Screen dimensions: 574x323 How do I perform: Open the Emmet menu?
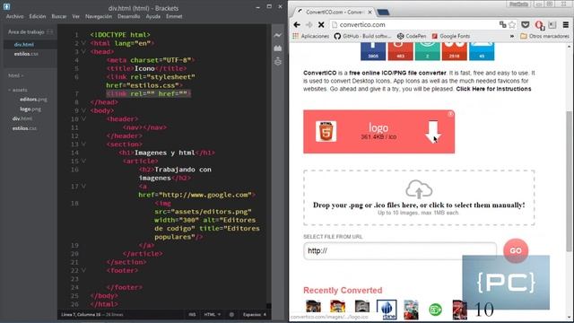pyautogui.click(x=174, y=16)
